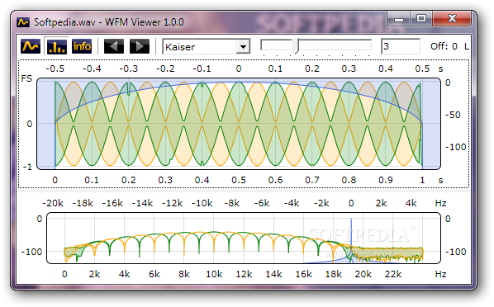Toggle the spectrum bars view button
Viewport: 494px width, 307px height.
pos(56,46)
